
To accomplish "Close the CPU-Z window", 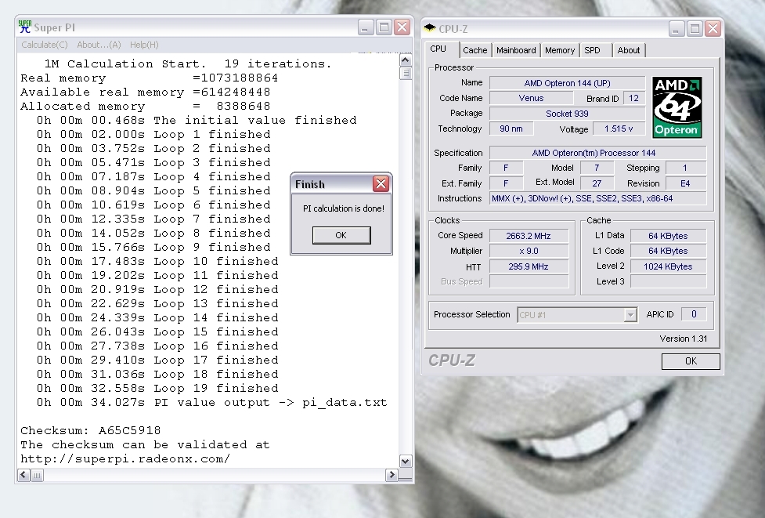I will (x=712, y=29).
